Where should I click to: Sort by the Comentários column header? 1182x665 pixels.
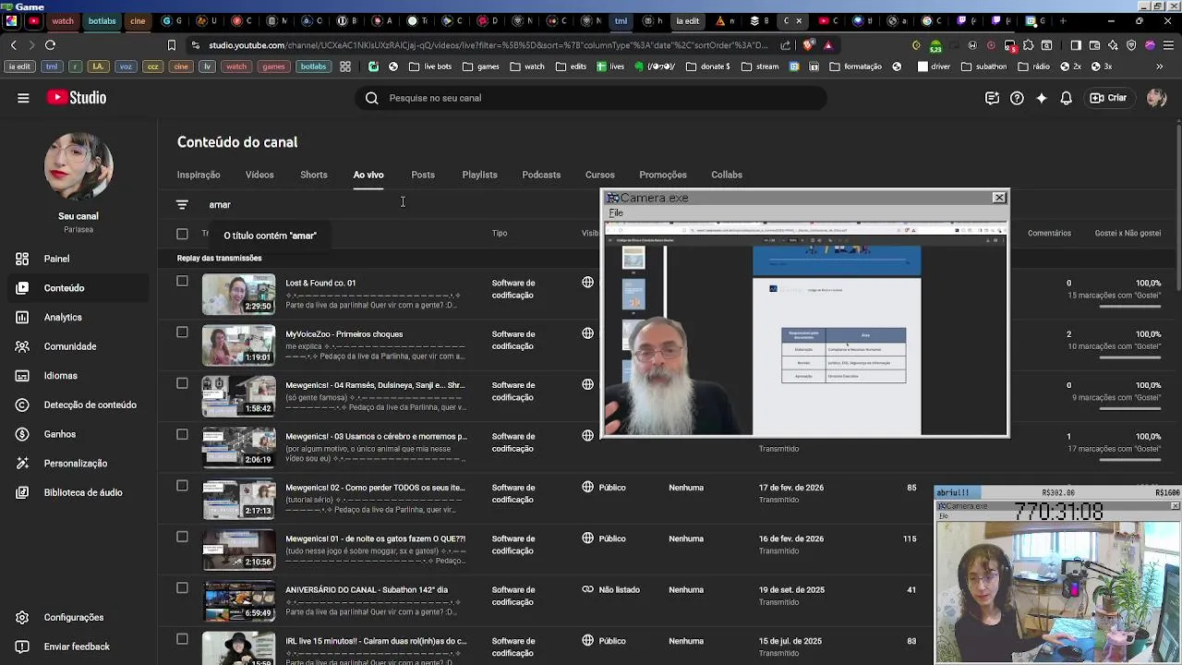coord(1049,234)
